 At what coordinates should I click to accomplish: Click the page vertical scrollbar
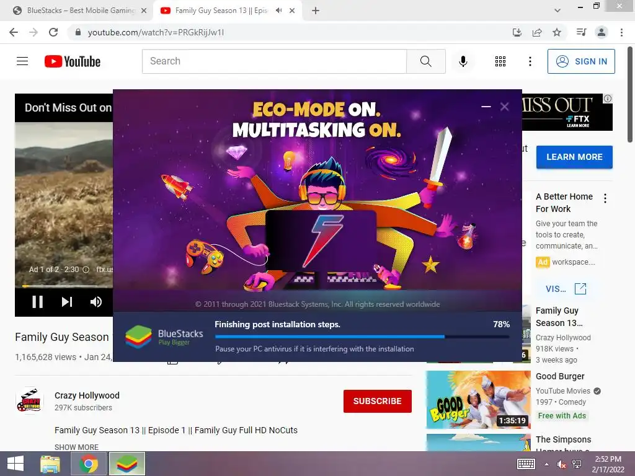point(630,95)
